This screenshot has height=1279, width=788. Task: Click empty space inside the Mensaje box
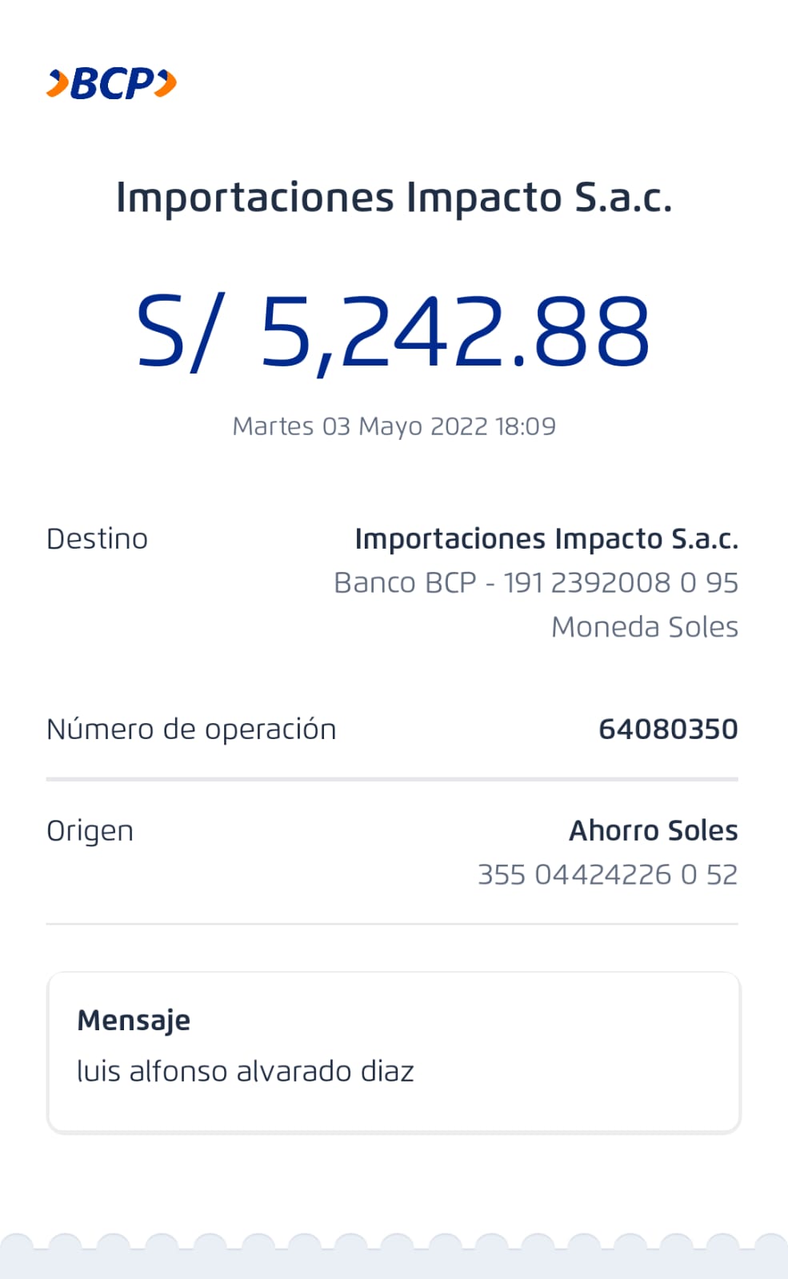576,1040
